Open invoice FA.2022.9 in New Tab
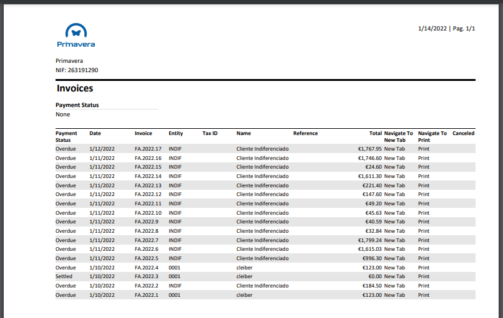The width and height of the screenshot is (503, 318). coord(394,222)
